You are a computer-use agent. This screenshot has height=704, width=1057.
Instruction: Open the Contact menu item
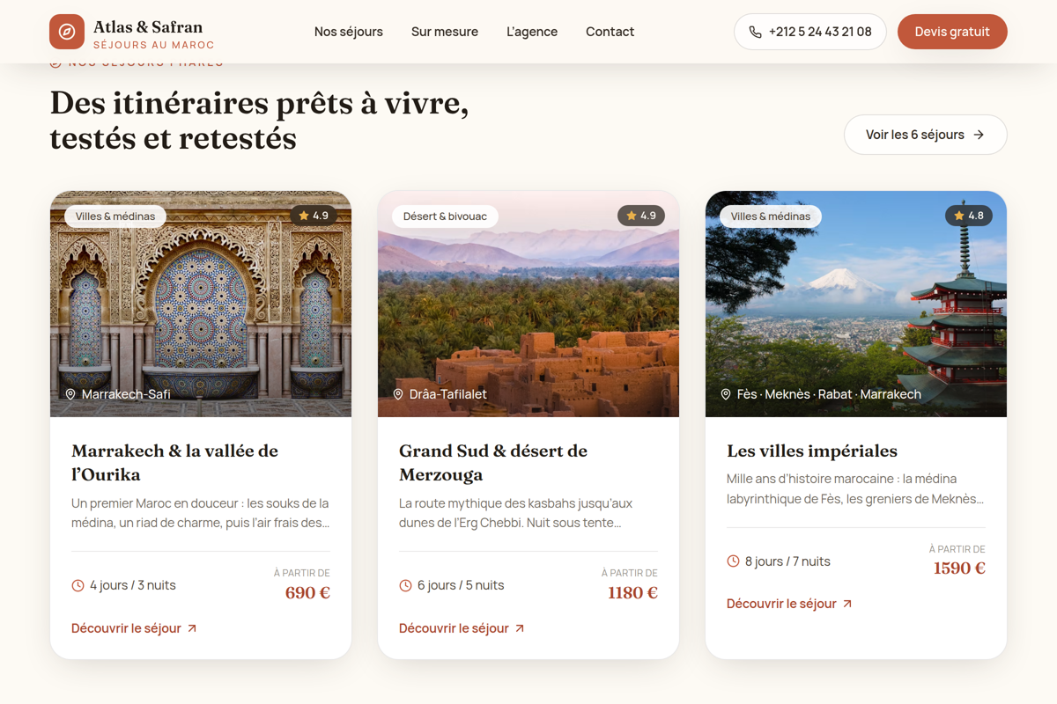pos(610,32)
